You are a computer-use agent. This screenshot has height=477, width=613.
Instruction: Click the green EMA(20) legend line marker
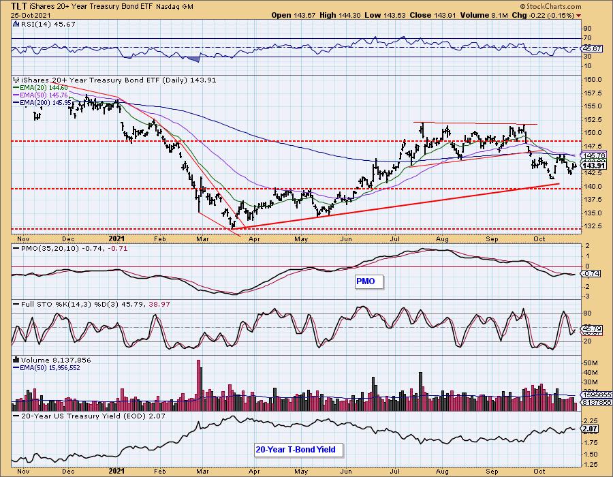[16, 88]
